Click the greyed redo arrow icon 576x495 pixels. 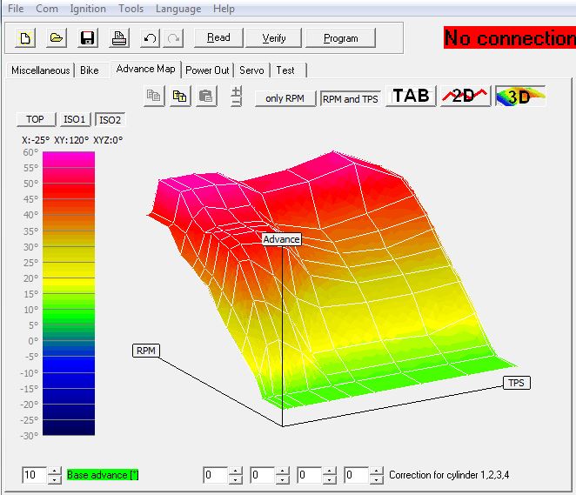click(173, 37)
